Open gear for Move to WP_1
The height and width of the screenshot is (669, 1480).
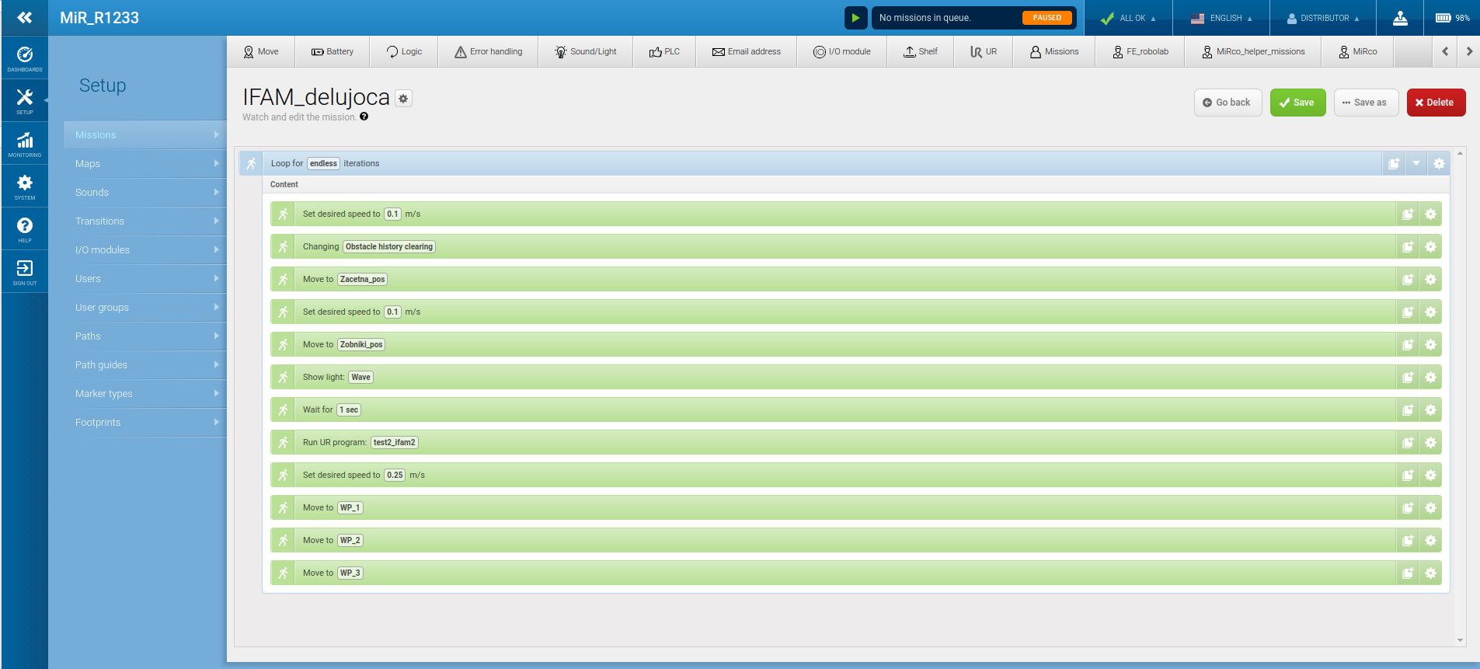(1430, 507)
